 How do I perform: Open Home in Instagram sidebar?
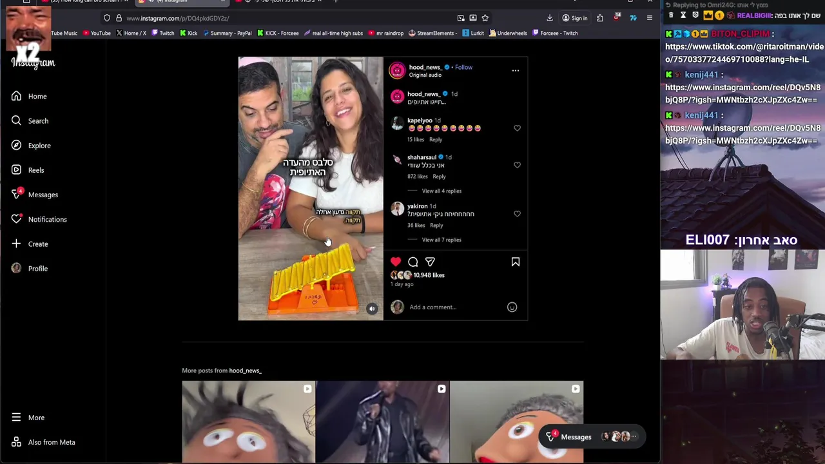pyautogui.click(x=29, y=96)
